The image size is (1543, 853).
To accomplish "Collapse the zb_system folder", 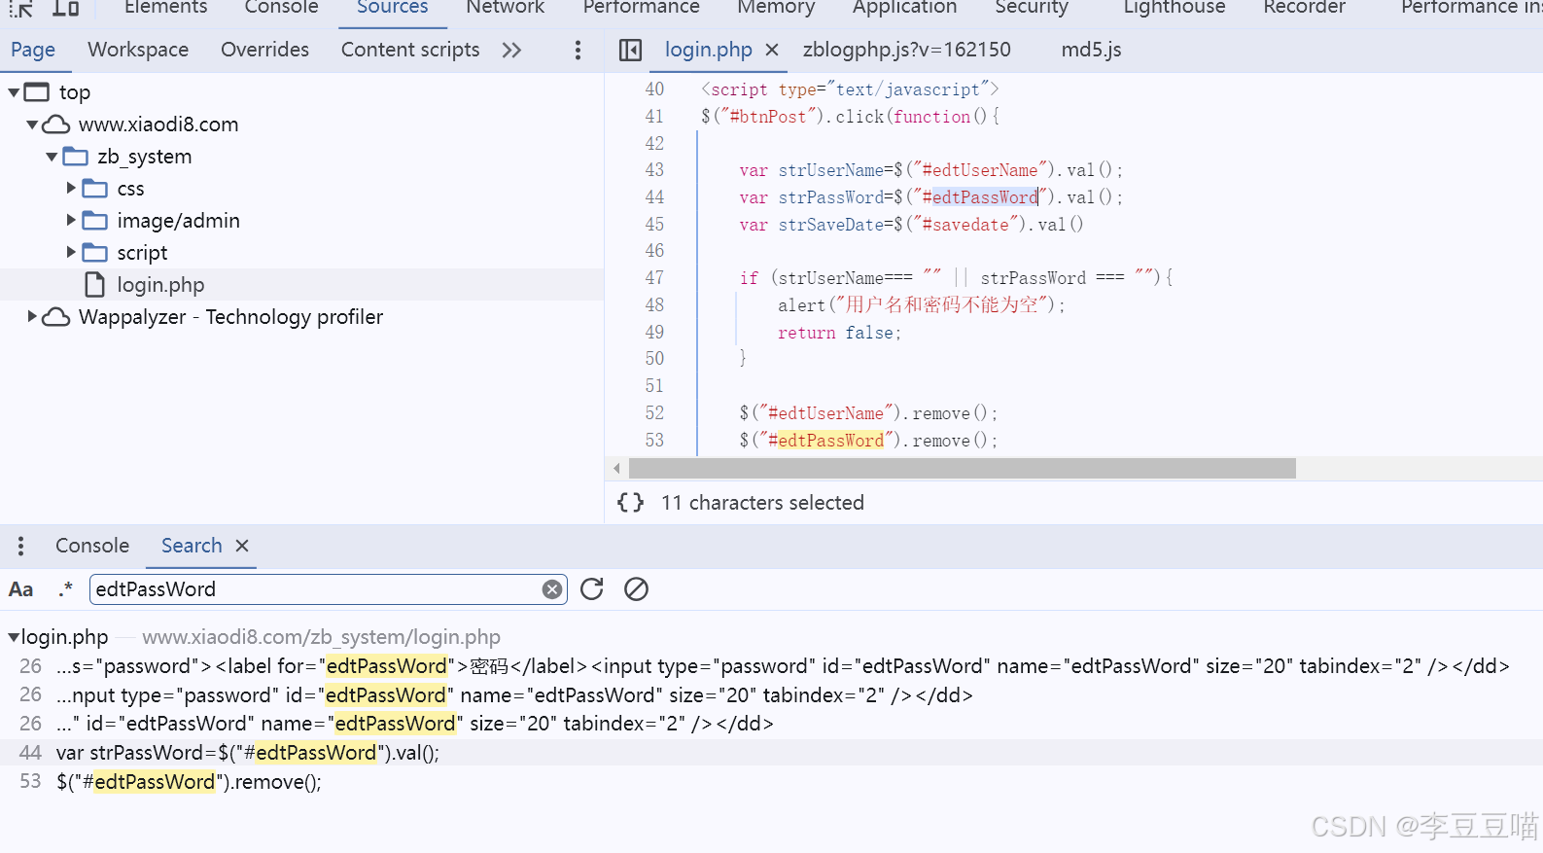I will point(52,157).
